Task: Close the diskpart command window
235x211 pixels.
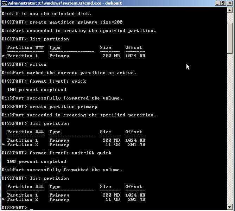Action: point(230,3)
